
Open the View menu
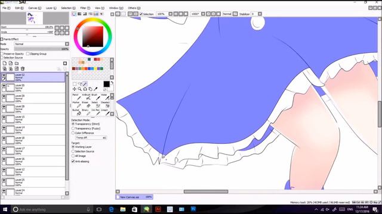coord(100,8)
